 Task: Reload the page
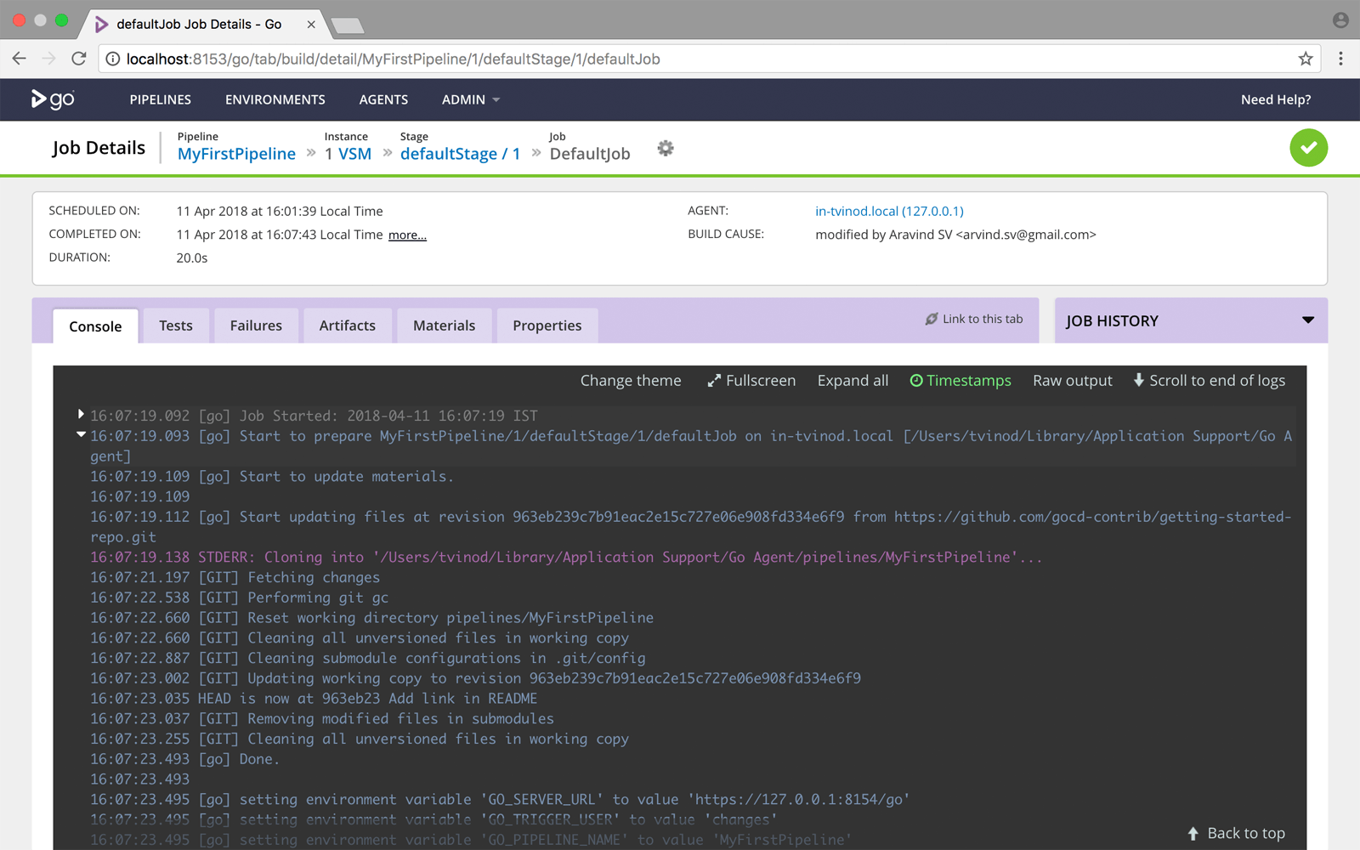point(79,59)
